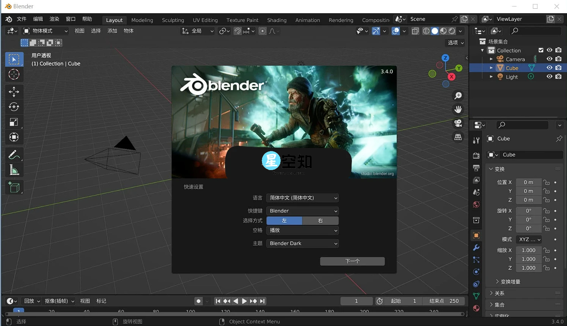Switch to the Shading workspace tab

point(277,20)
